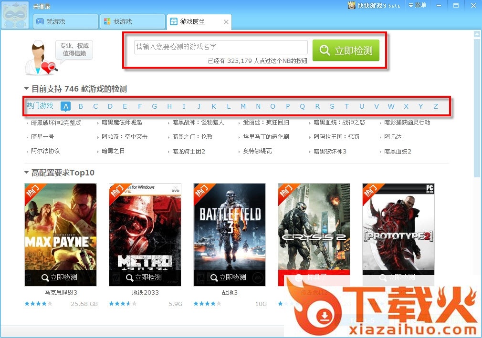Open the 找游戏 tab

(x=133, y=21)
